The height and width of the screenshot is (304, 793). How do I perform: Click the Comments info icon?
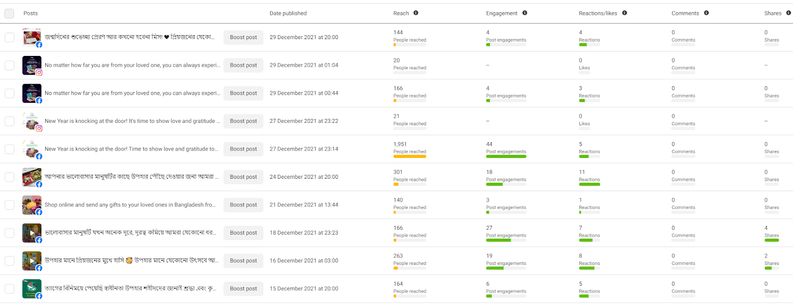tap(706, 13)
